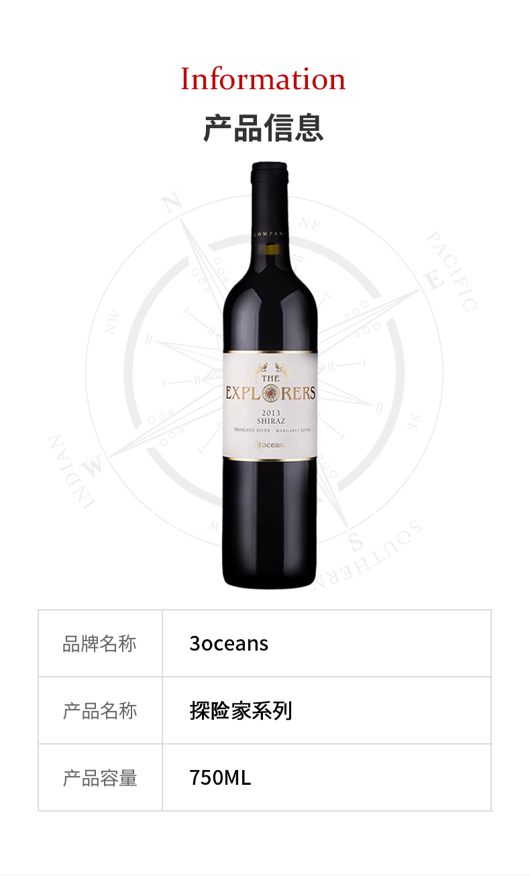Click the NE compass label
This screenshot has height=876, width=530.
click(308, 224)
